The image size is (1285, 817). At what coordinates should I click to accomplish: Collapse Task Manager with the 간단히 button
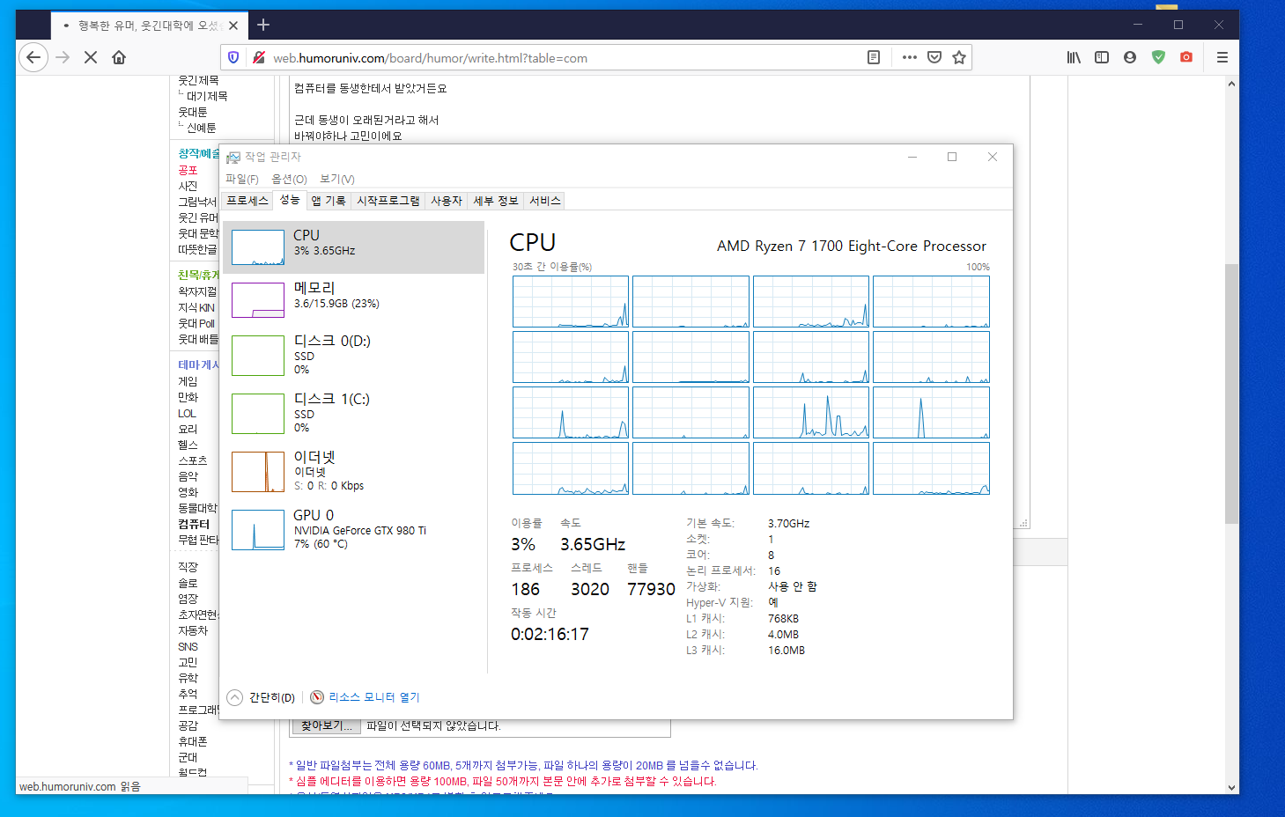(x=262, y=697)
